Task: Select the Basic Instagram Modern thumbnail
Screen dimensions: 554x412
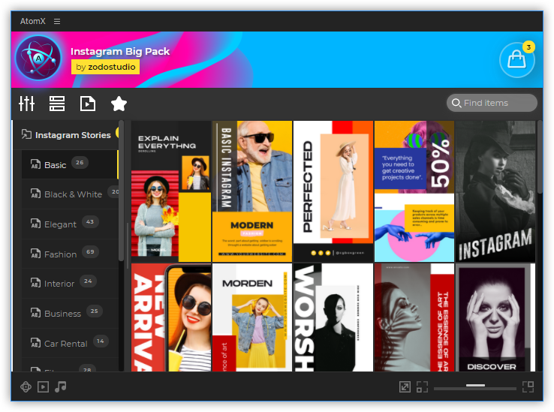Action: 252,191
